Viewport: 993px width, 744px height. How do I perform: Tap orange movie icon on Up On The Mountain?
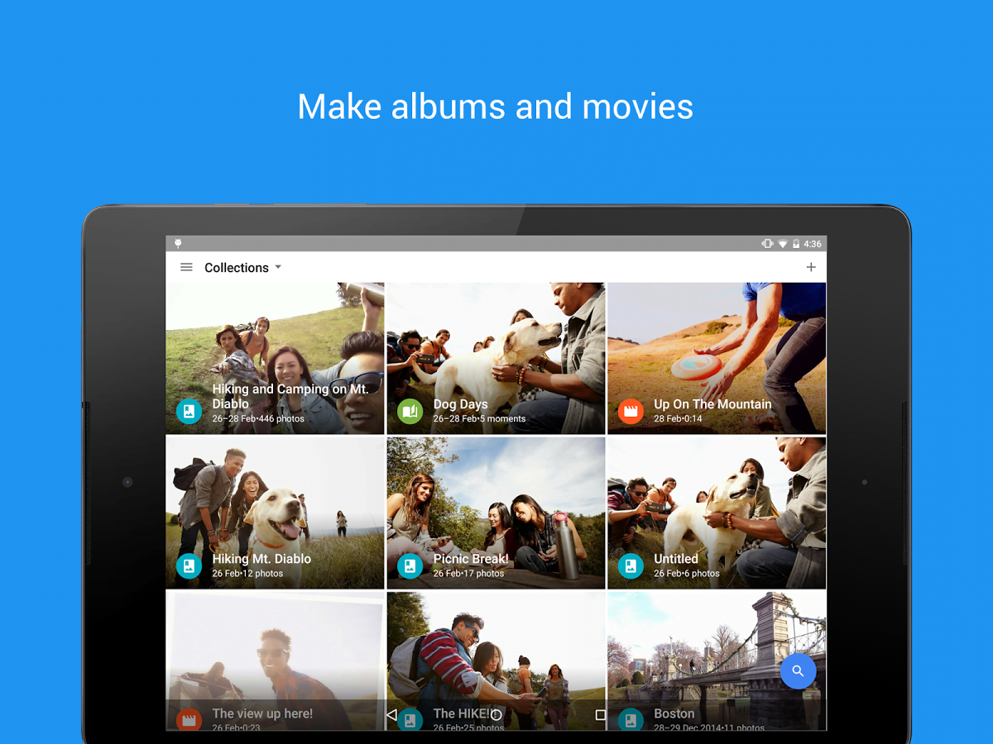631,411
